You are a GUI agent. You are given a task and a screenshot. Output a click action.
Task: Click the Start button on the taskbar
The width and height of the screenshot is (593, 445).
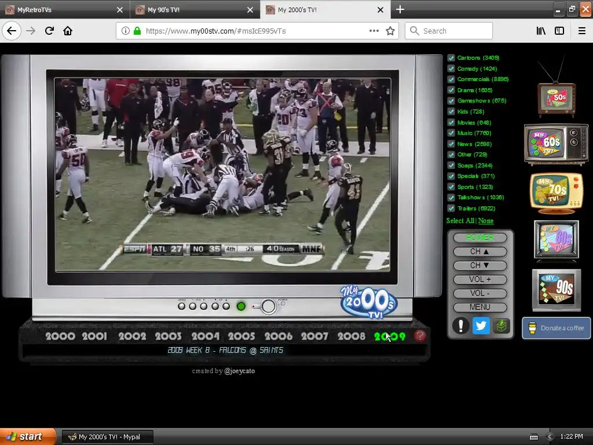tap(27, 436)
